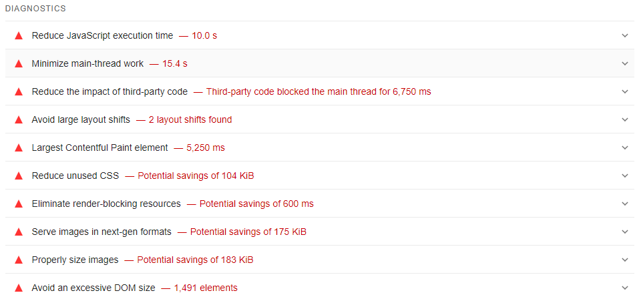The height and width of the screenshot is (301, 639).
Task: Expand the Avoid large layout shifts chevron
Action: 625,119
